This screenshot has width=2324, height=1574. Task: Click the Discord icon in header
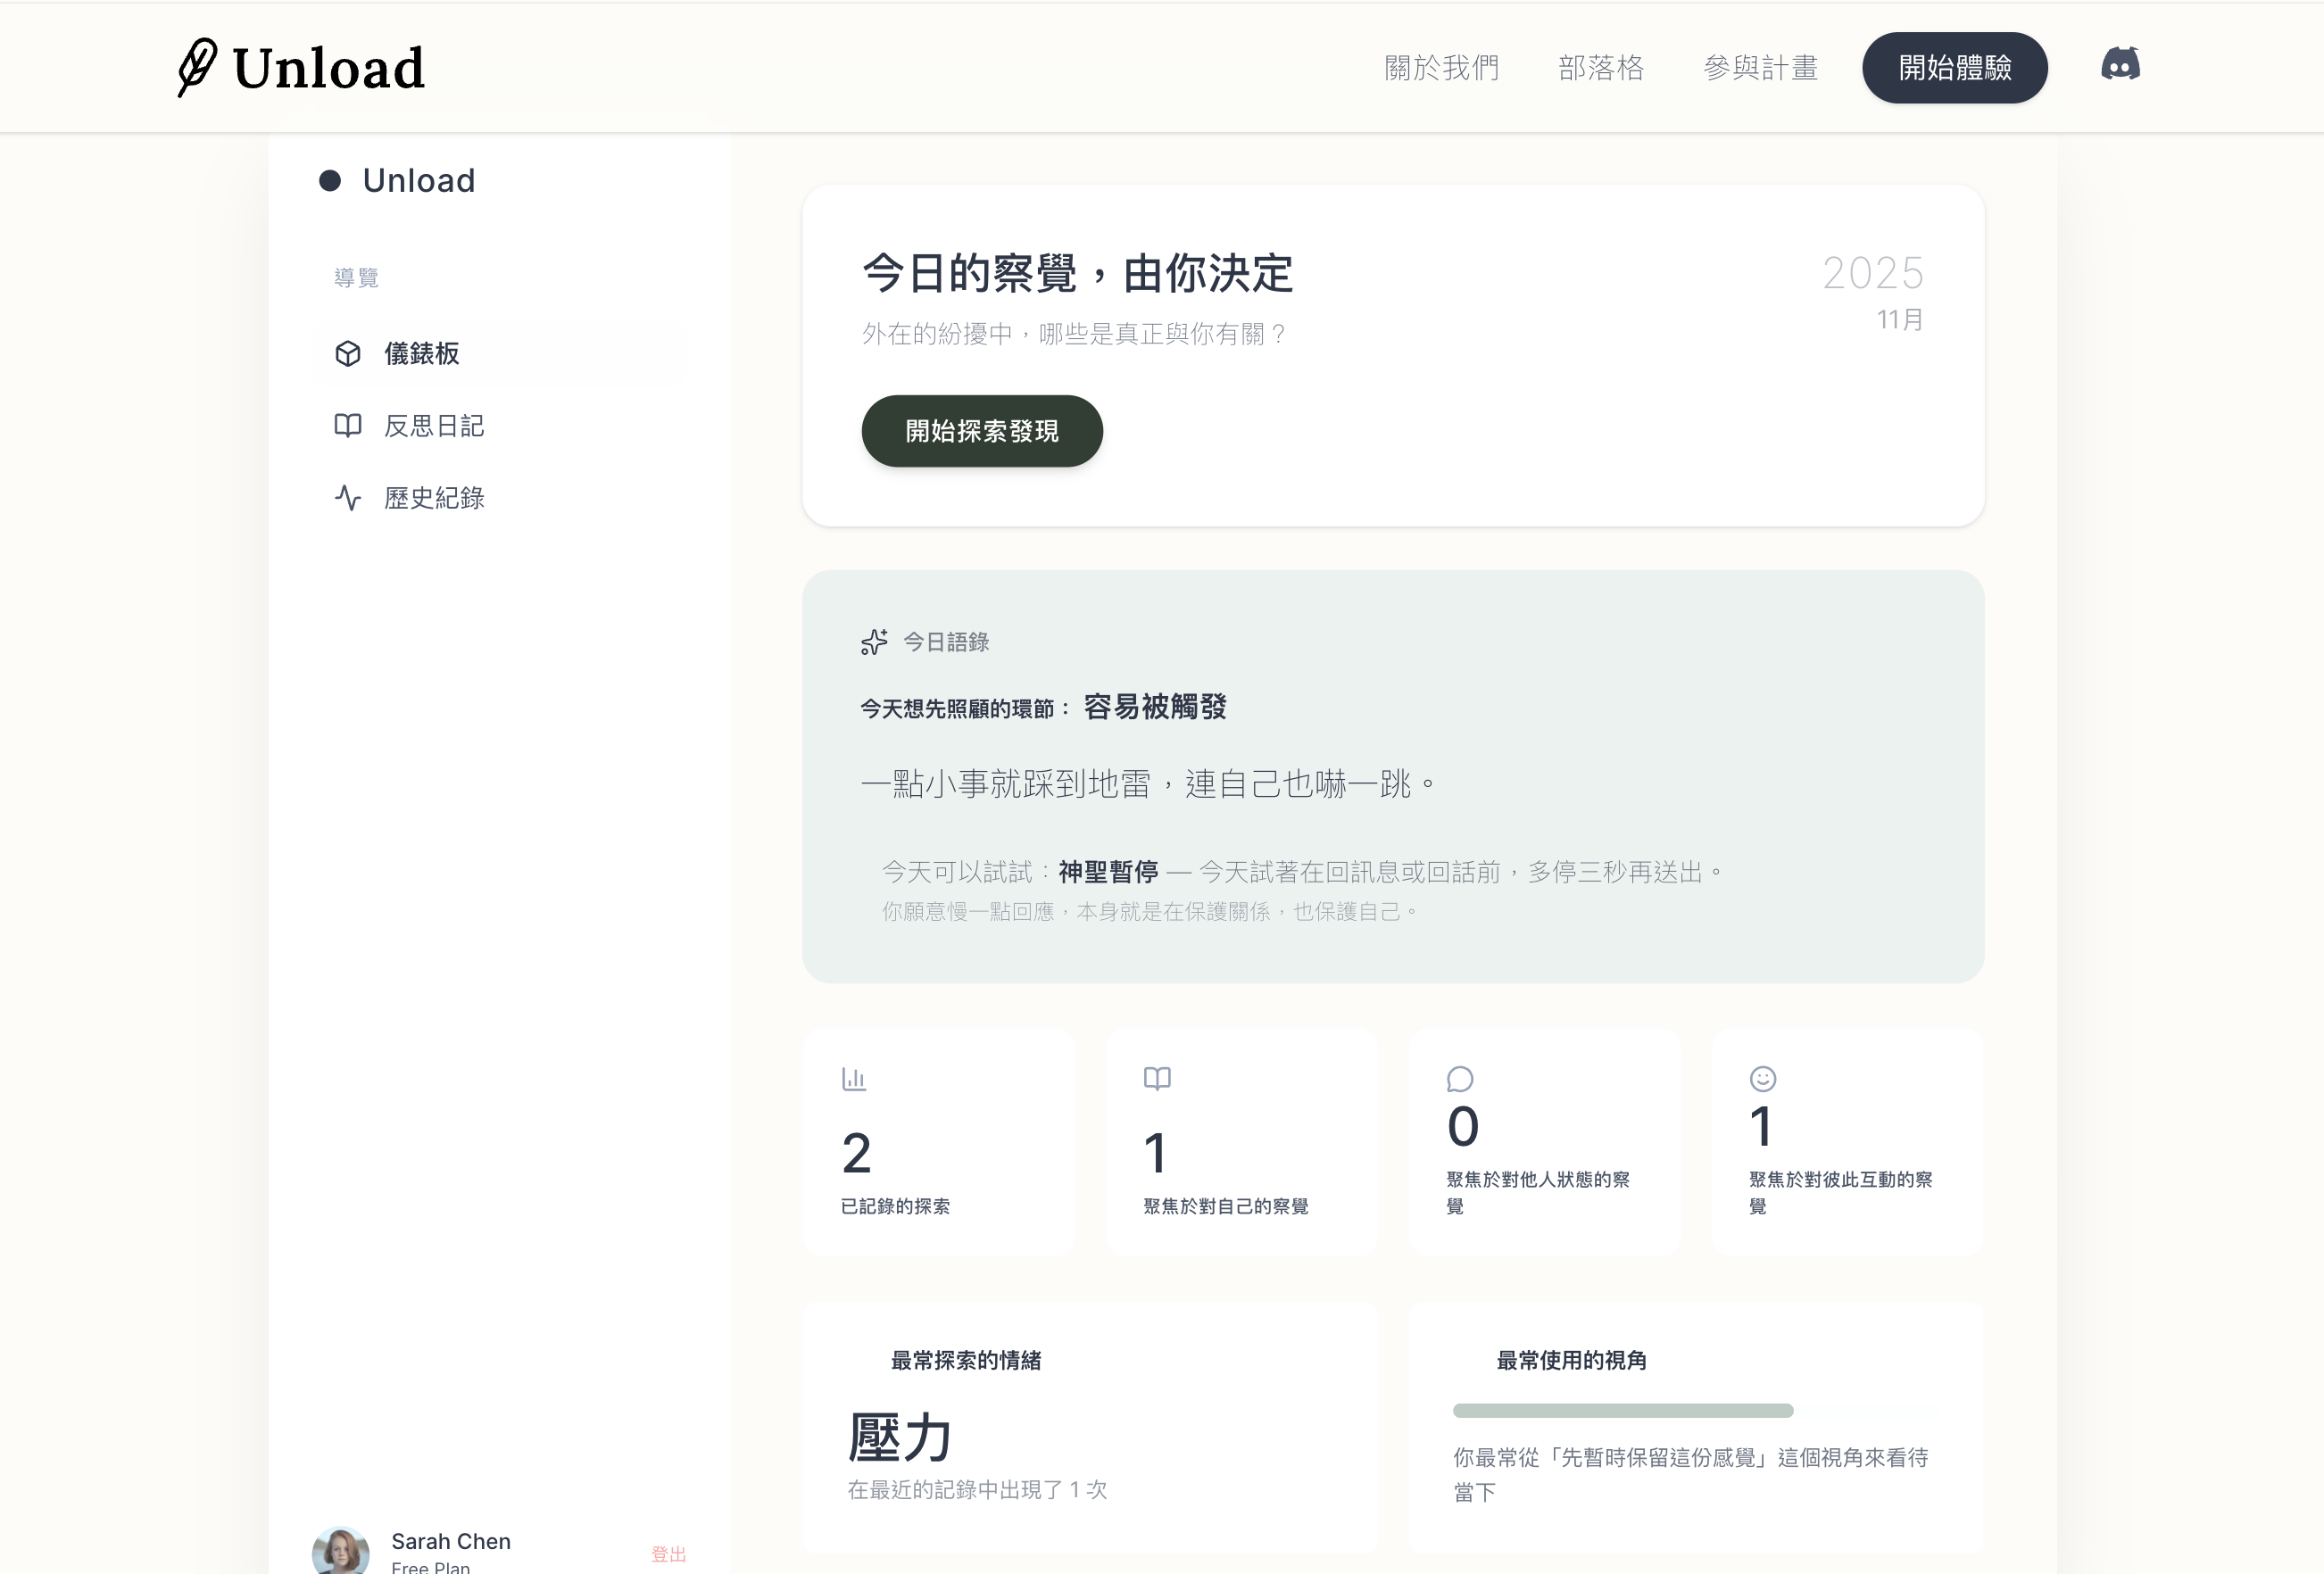click(x=2120, y=65)
